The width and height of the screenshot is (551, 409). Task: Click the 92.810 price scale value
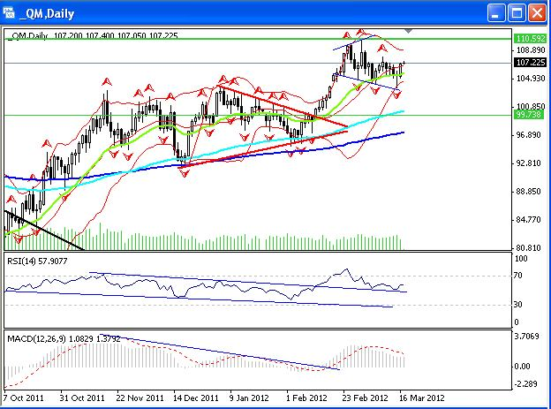click(x=528, y=163)
